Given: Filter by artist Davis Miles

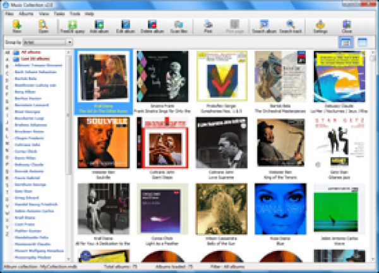Looking at the screenshot, I should (x=25, y=158).
